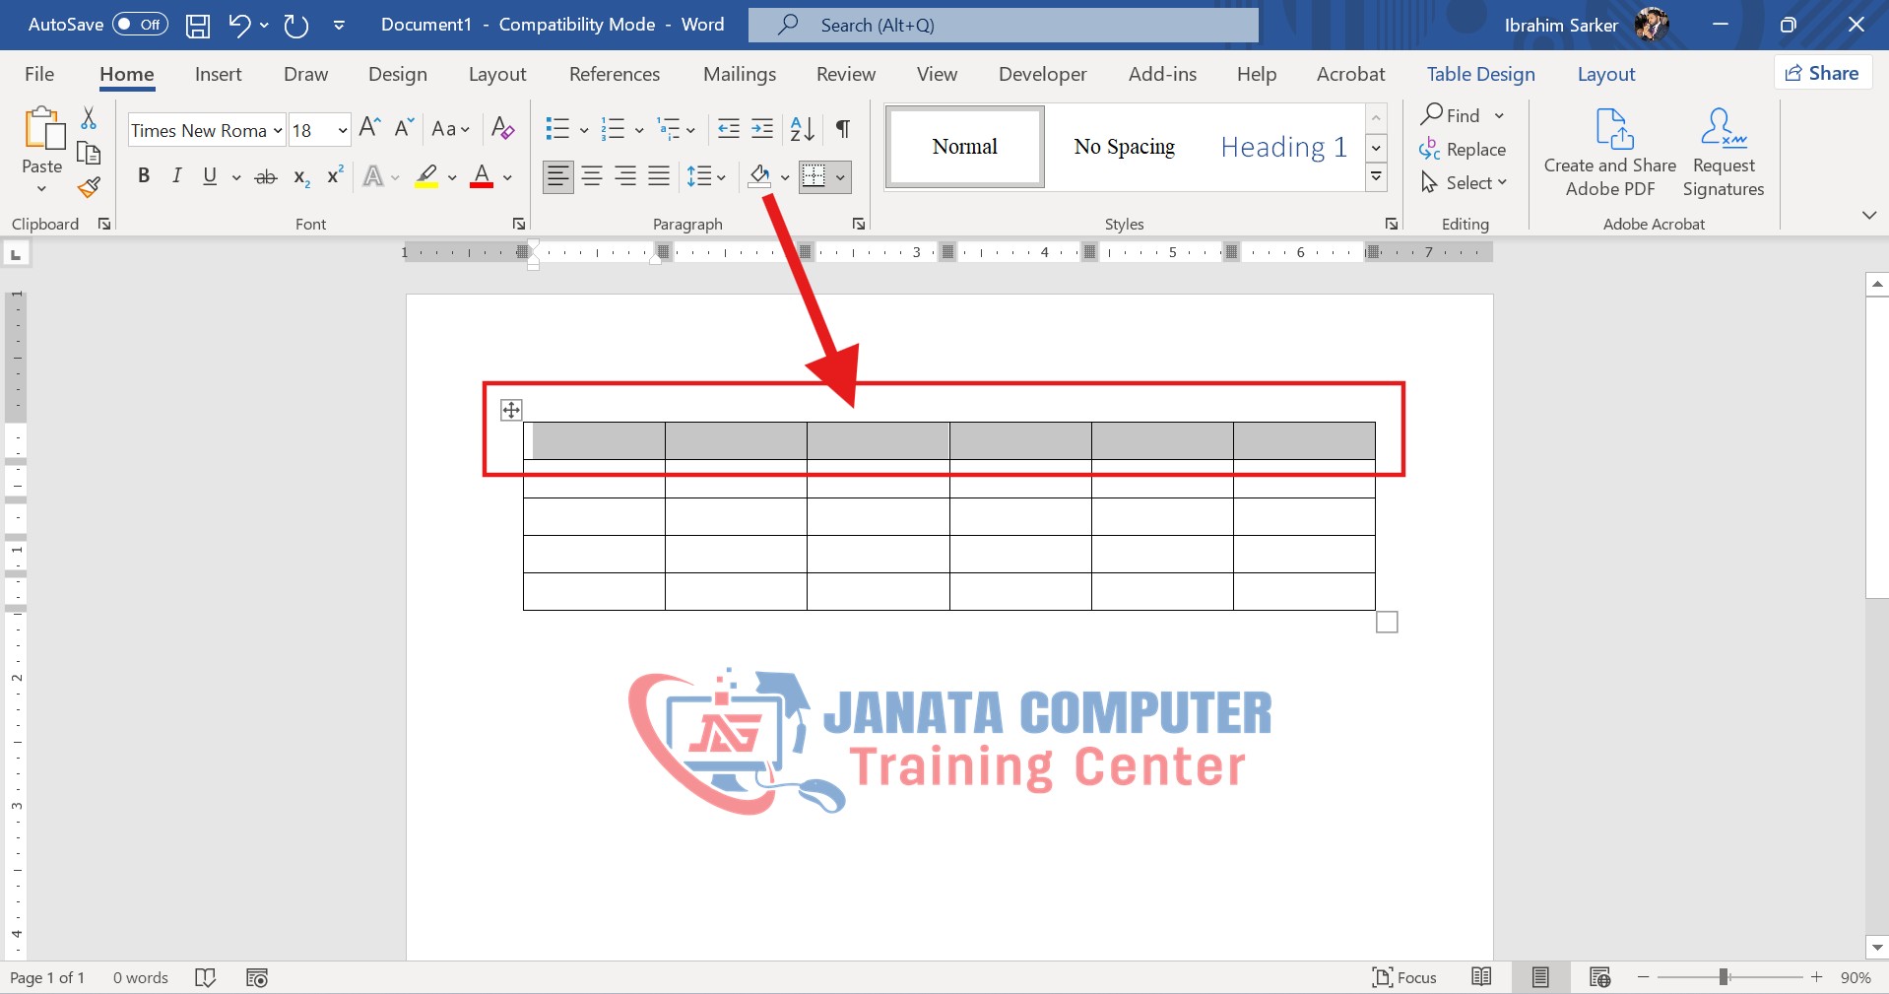
Task: Click the table move handle
Action: click(511, 410)
